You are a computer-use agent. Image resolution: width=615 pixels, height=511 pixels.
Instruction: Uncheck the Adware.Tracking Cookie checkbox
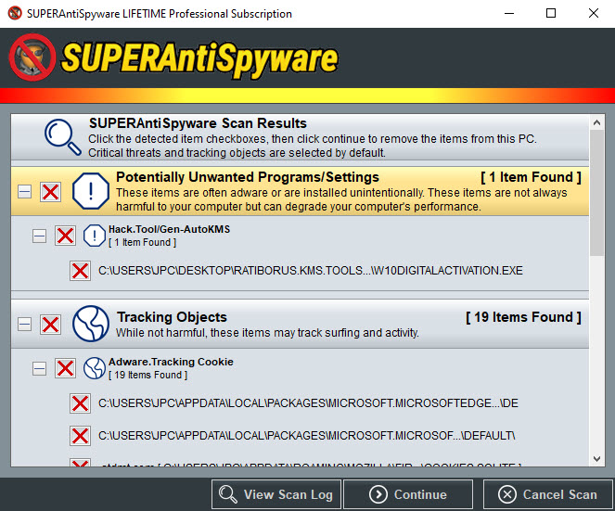click(x=65, y=368)
